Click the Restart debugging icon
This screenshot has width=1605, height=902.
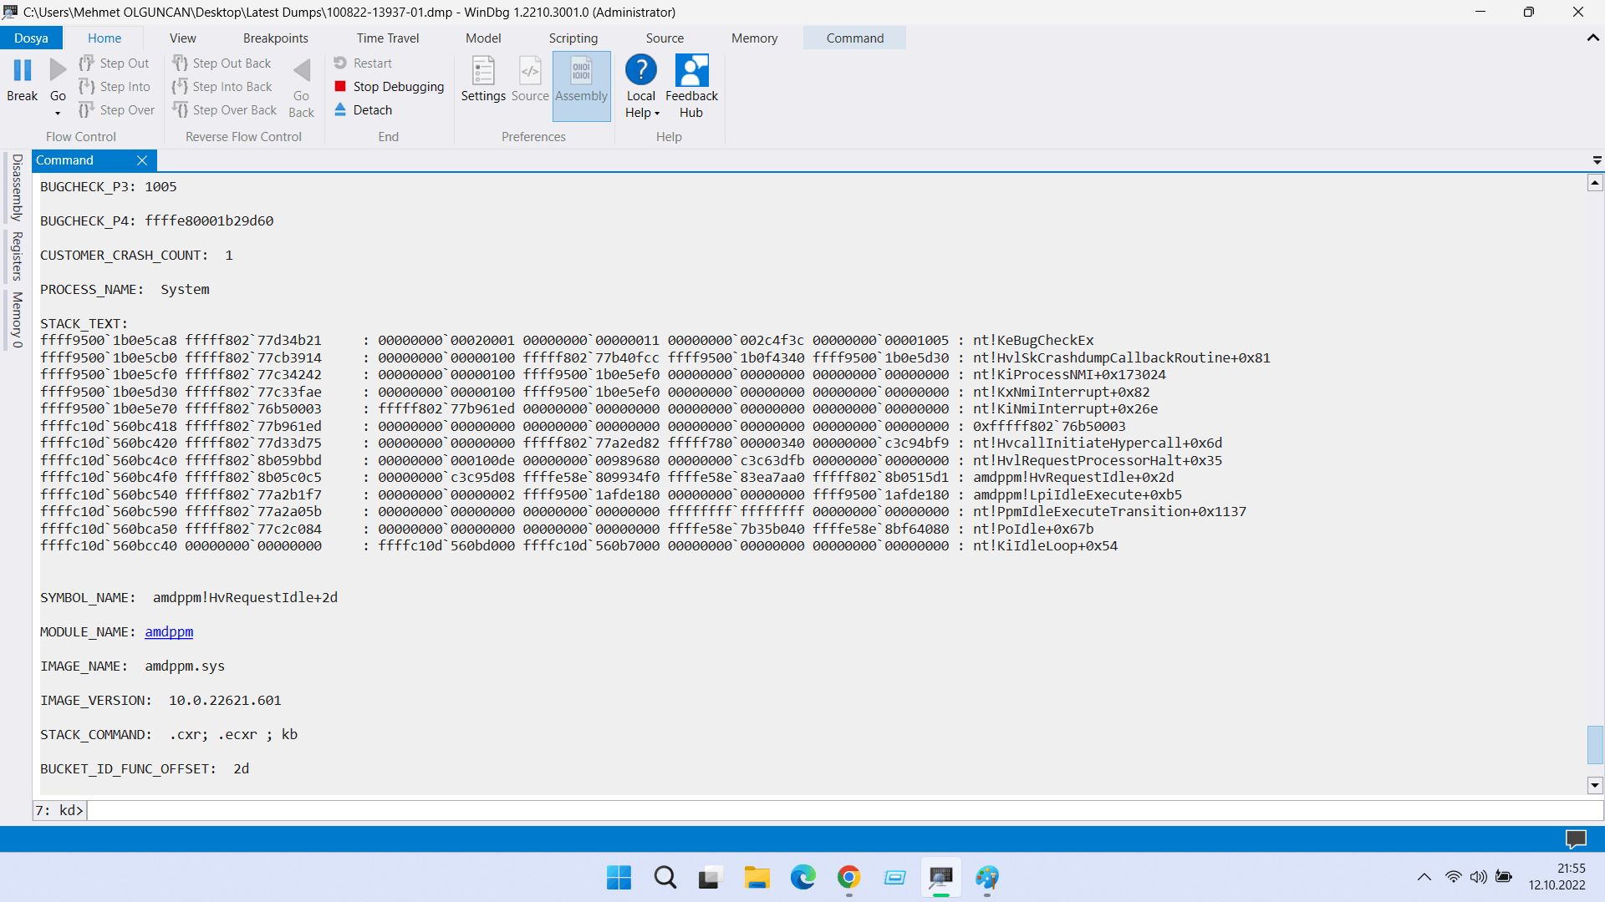(x=340, y=63)
